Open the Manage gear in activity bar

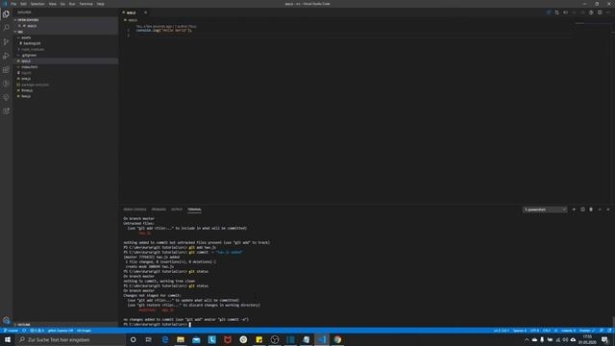click(x=6, y=320)
